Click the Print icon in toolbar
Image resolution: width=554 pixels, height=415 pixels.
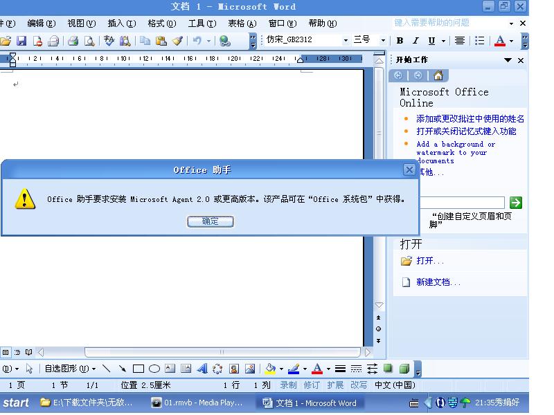73,41
